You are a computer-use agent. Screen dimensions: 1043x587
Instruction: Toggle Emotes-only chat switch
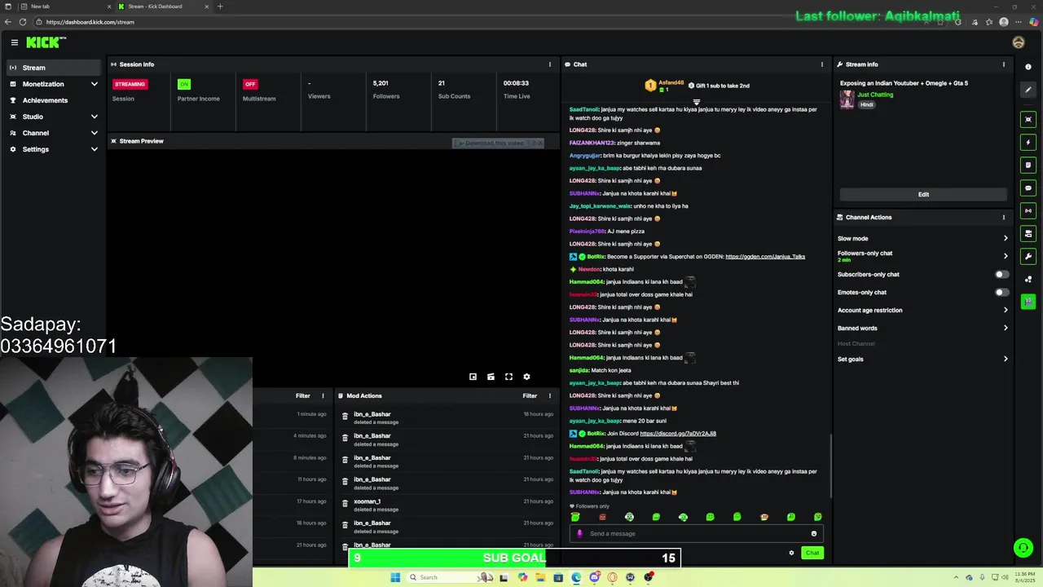click(1001, 293)
